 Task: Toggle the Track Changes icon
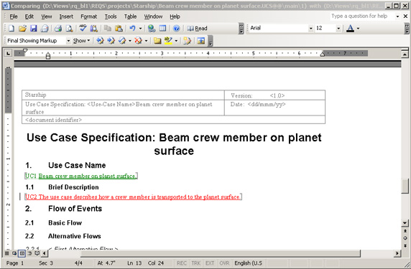187,41
